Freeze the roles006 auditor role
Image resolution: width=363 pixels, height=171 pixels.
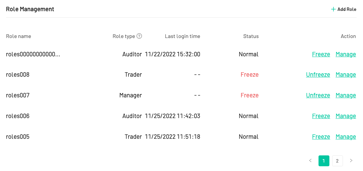321,116
